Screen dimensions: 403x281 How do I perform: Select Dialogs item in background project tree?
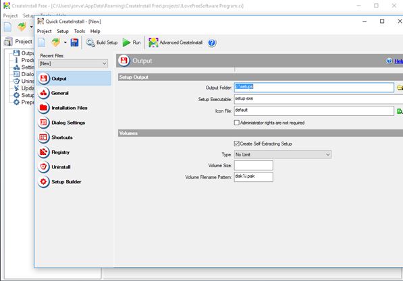pos(24,74)
